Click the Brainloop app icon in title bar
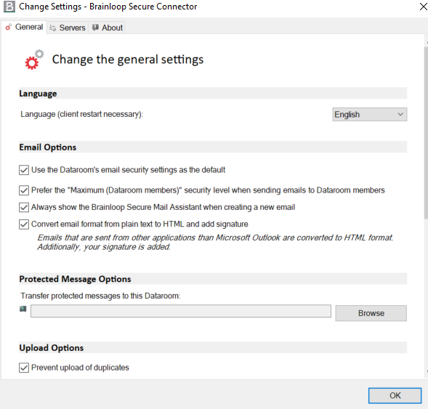 9,7
